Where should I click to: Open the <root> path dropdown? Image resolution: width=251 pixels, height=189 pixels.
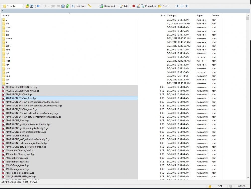pos(24,6)
